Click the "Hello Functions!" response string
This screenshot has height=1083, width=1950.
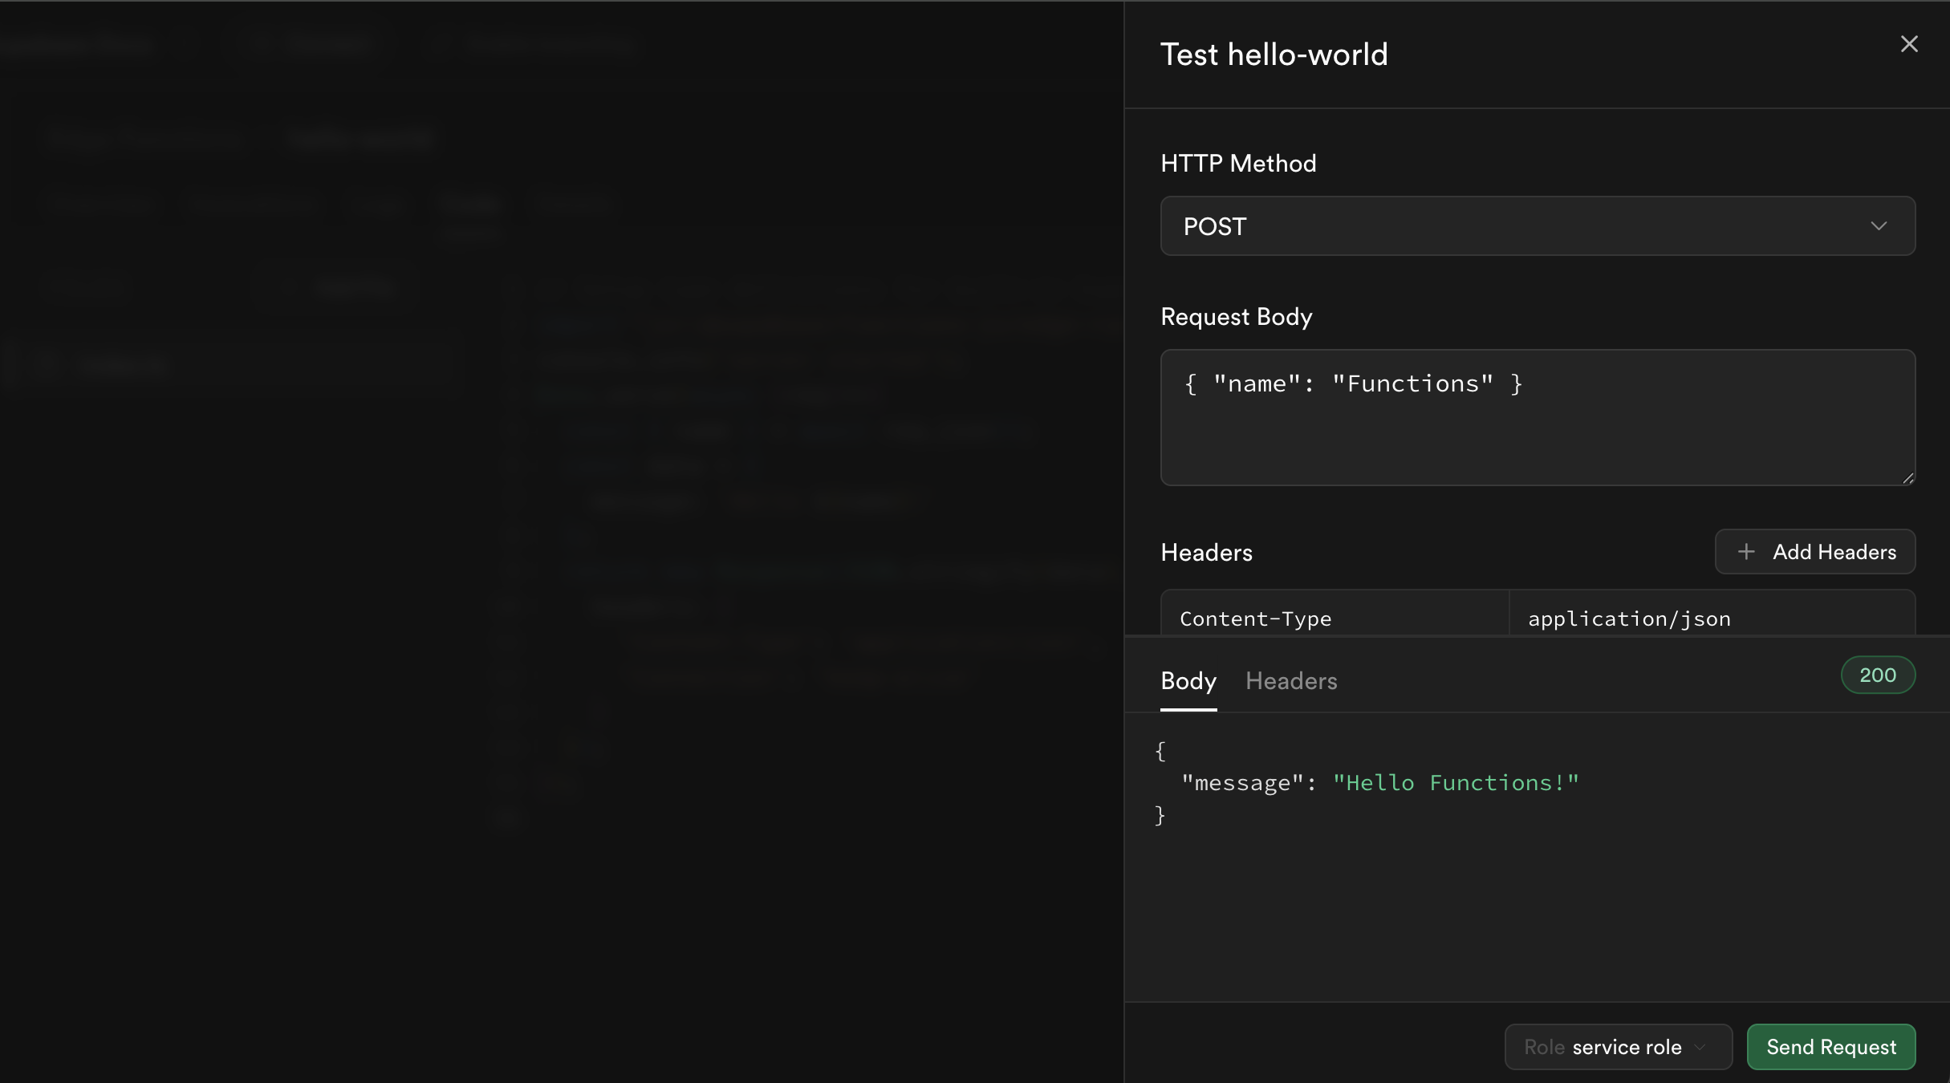(1455, 783)
